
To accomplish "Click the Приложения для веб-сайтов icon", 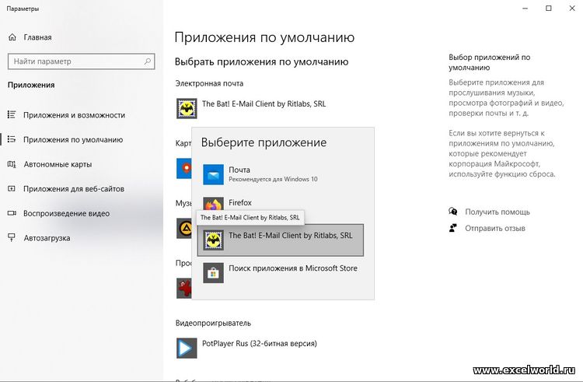I will tap(12, 188).
